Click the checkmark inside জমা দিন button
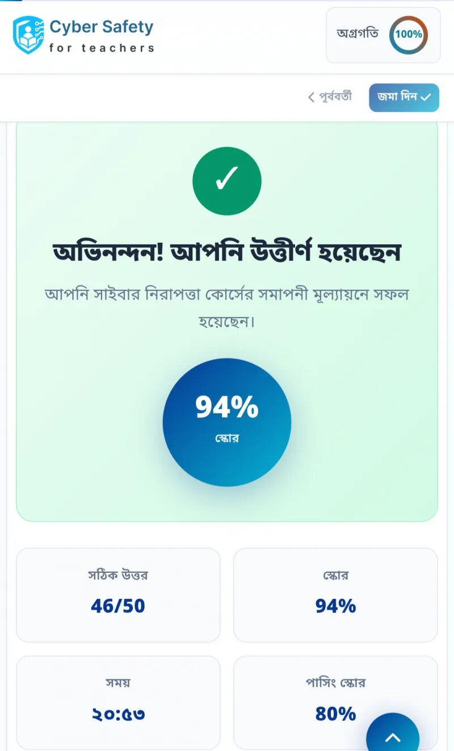The width and height of the screenshot is (454, 751). click(426, 98)
